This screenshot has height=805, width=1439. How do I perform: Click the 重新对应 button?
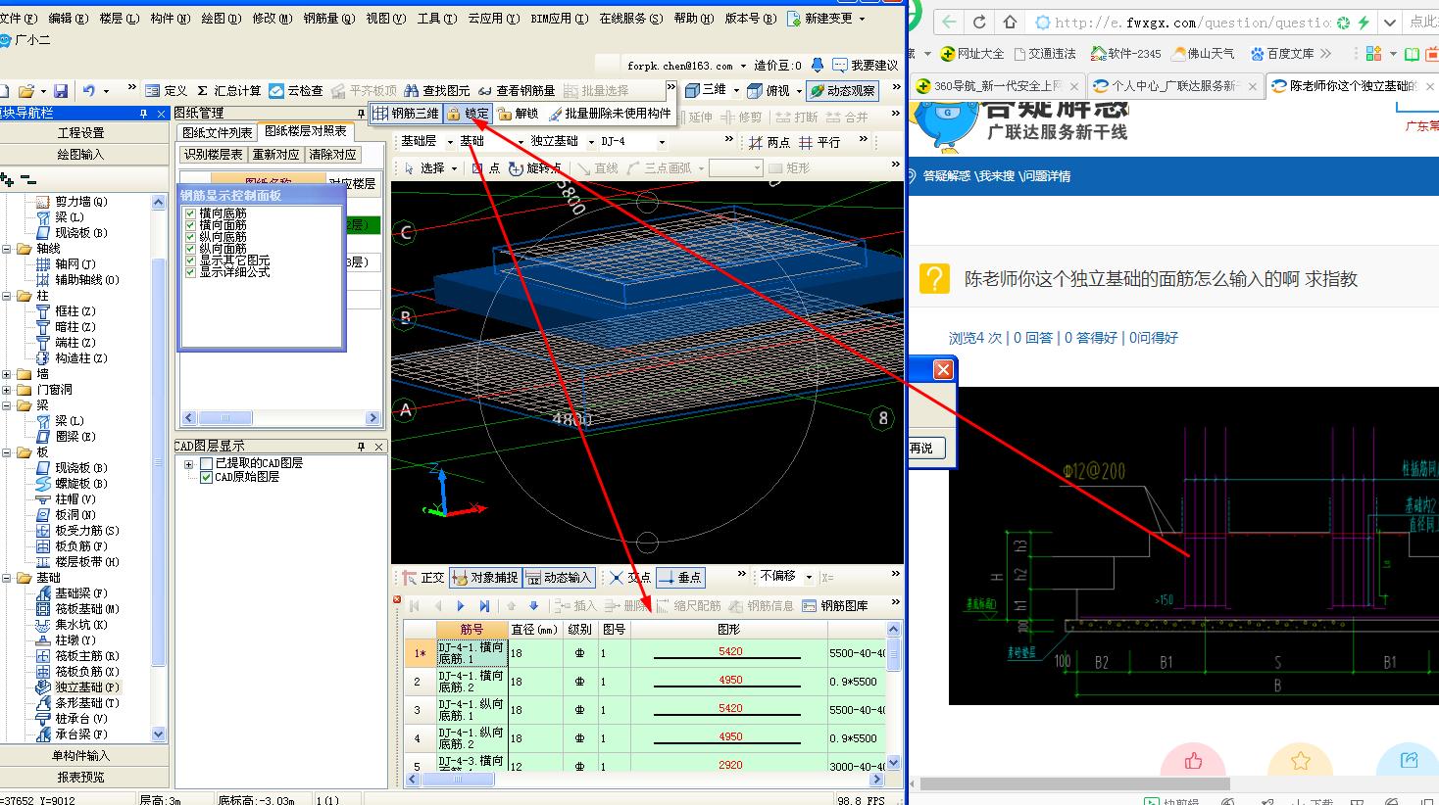[275, 155]
